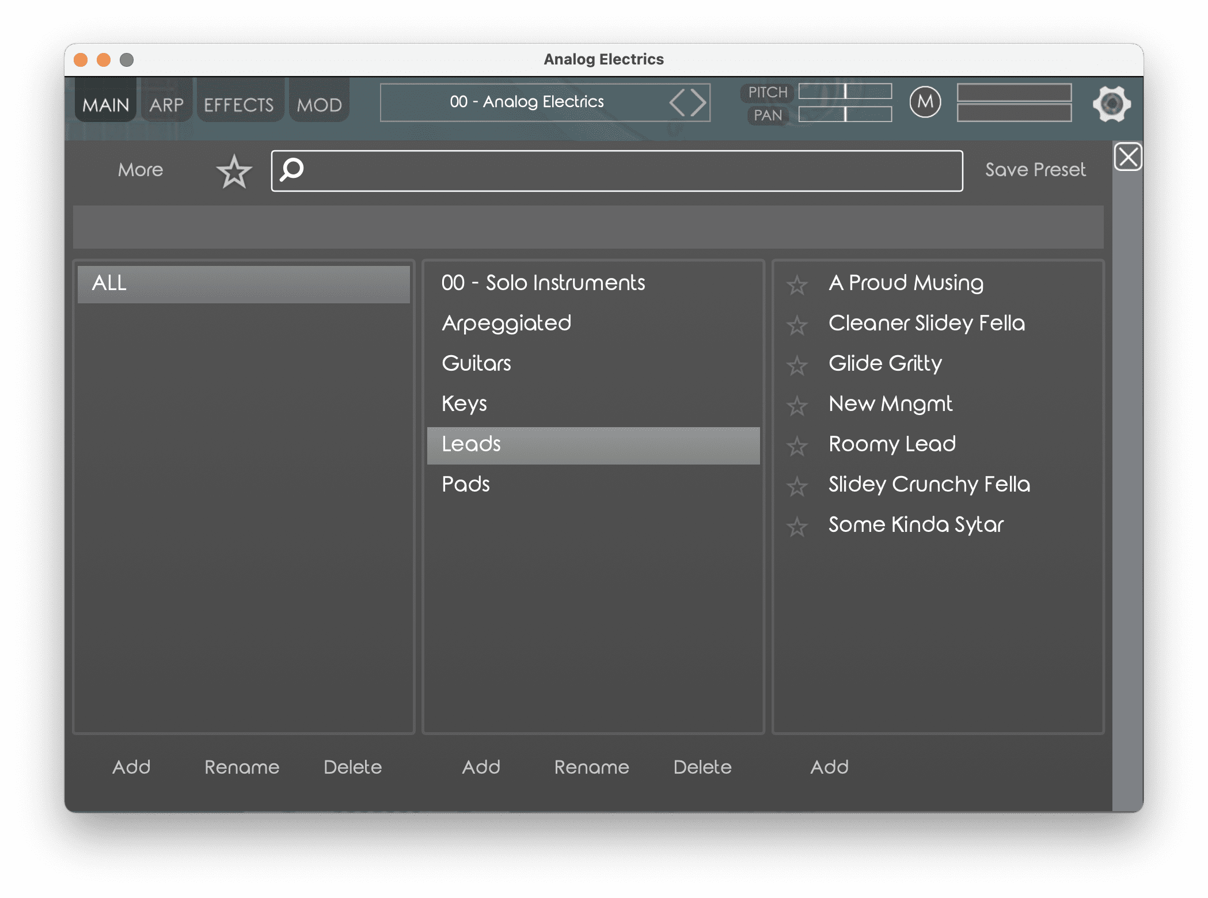Go to previous preset with left arrow
This screenshot has height=898, width=1208.
pyautogui.click(x=677, y=103)
